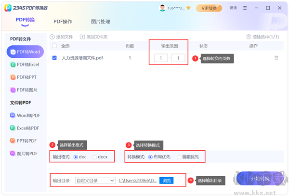Select Excel转PDF in sidebar
289x196 pixels.
[25, 128]
